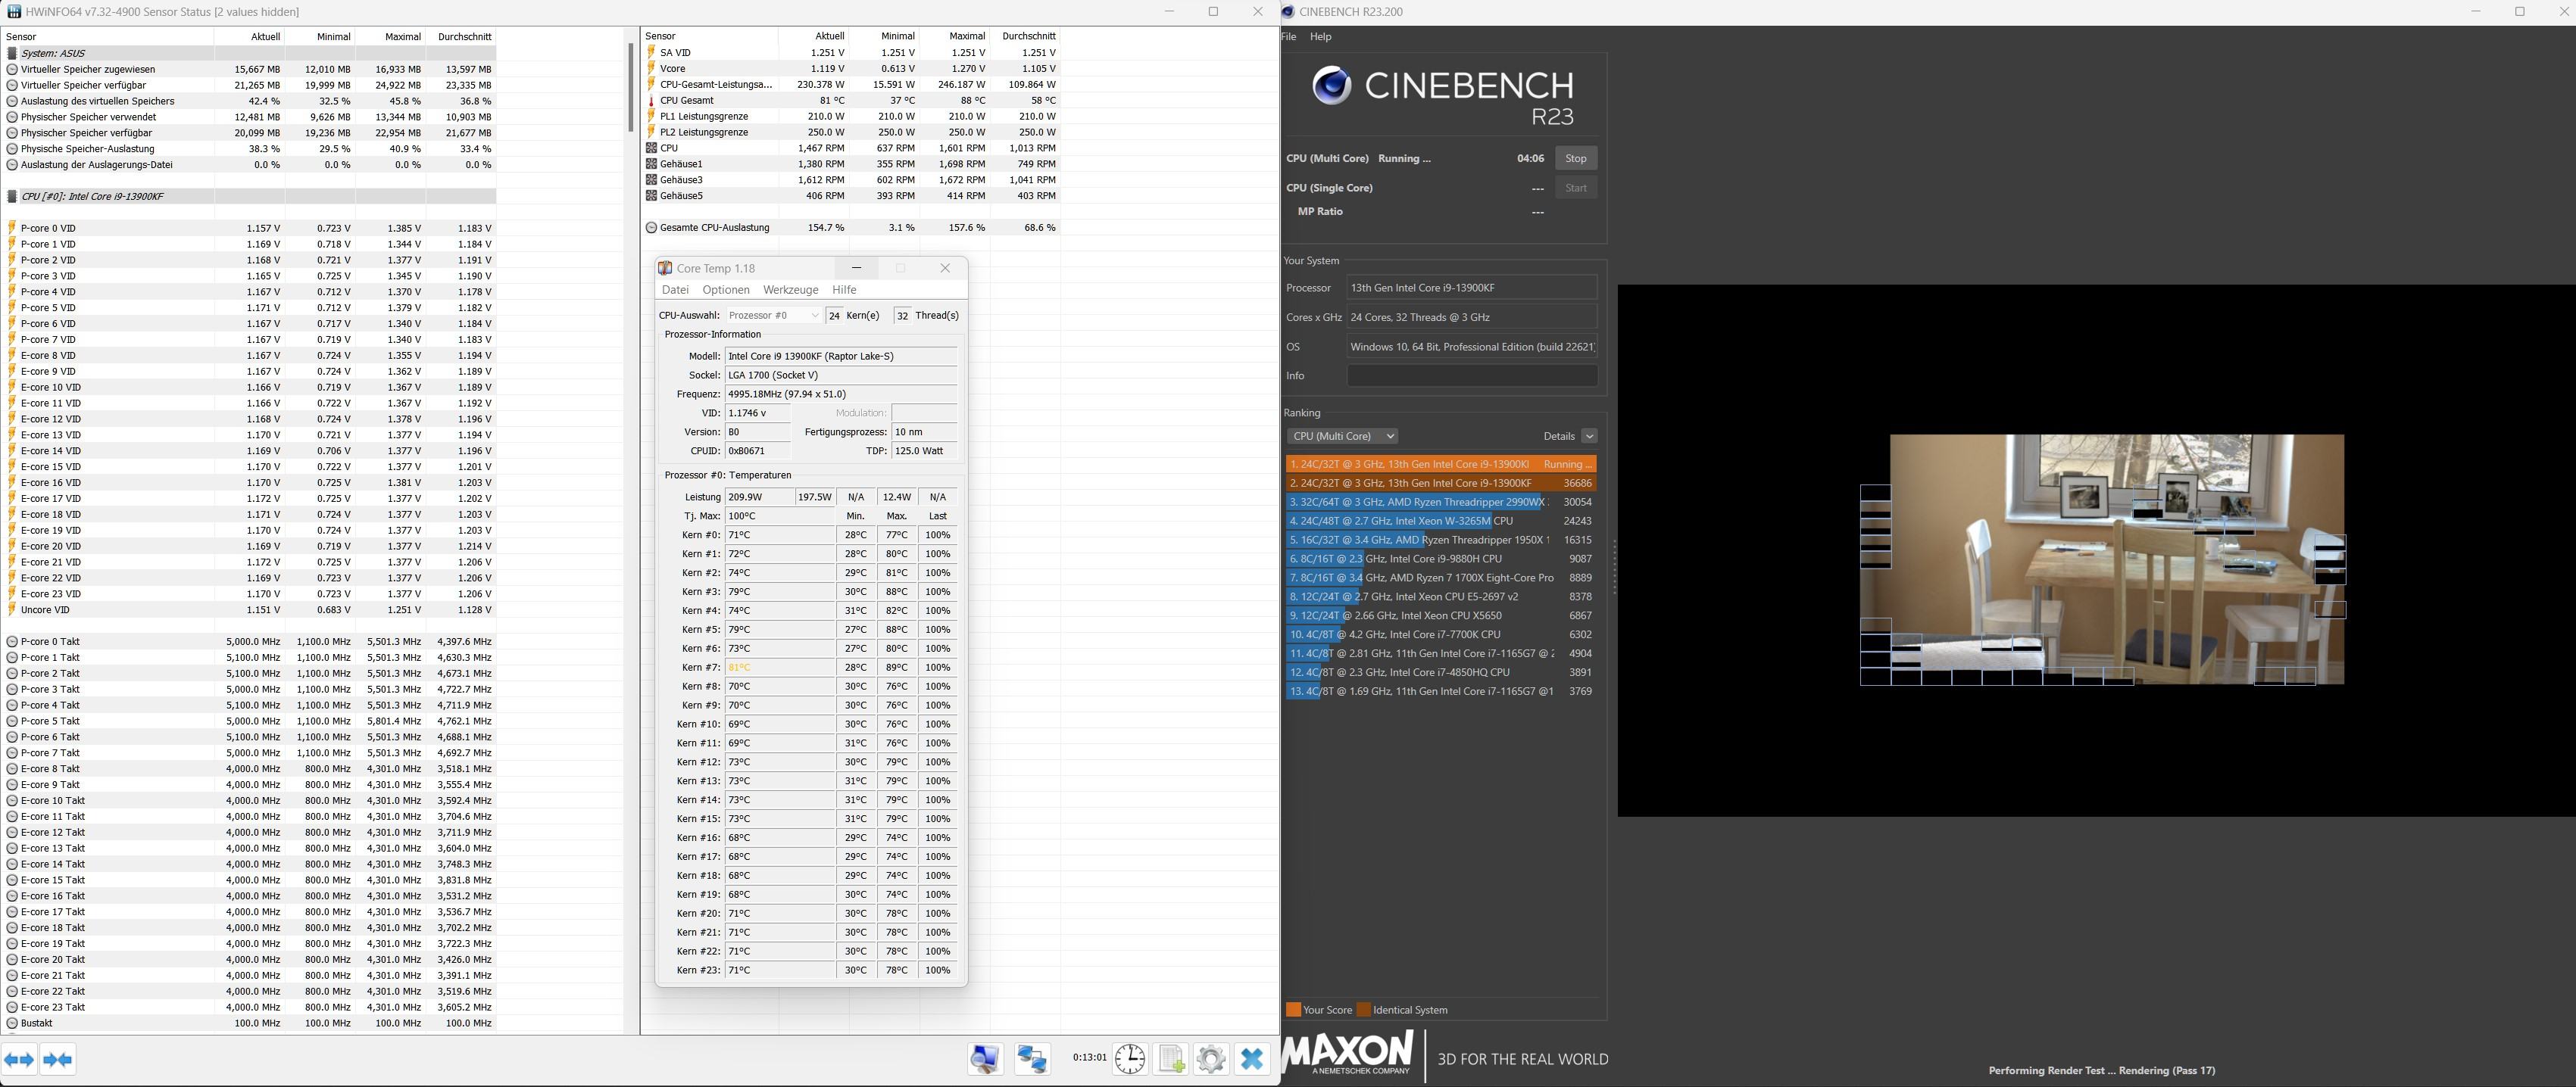Click the Your Score orange legend swatch
Image resolution: width=2576 pixels, height=1087 pixels.
coord(1293,1010)
